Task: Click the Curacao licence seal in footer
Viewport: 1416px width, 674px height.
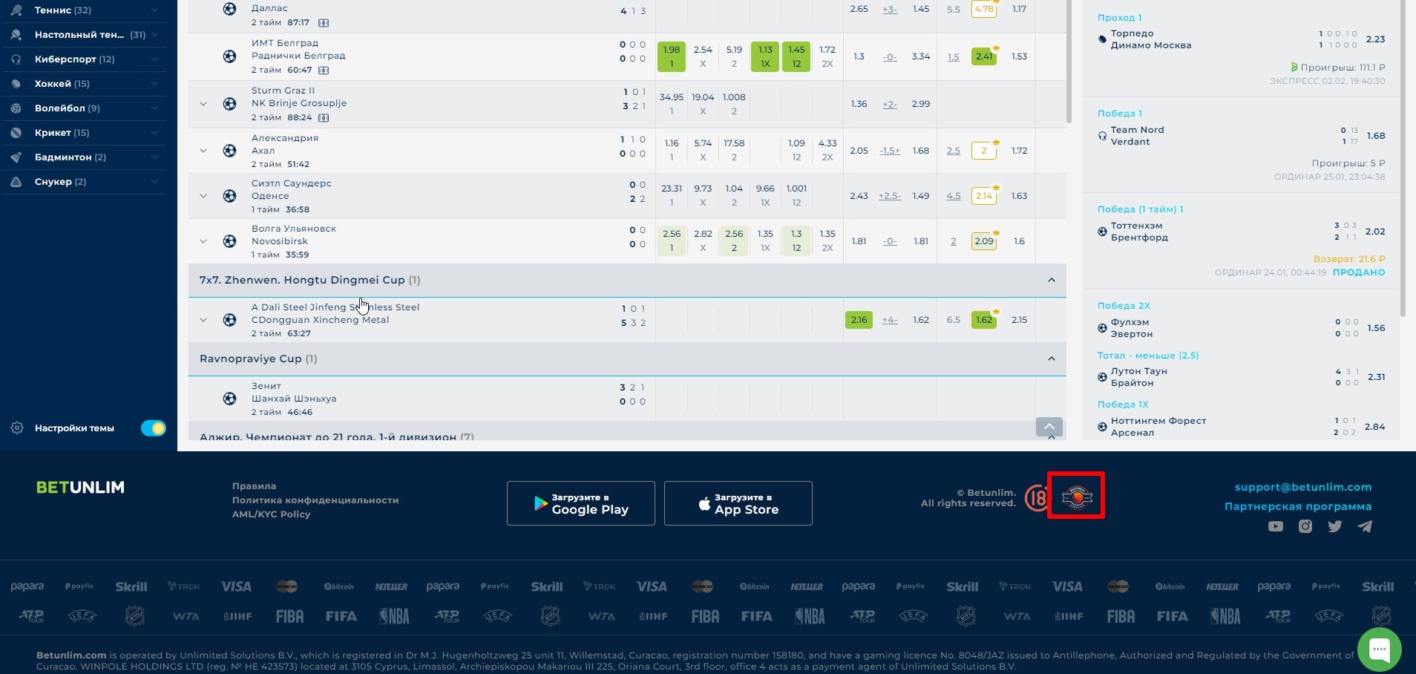Action: coord(1076,496)
